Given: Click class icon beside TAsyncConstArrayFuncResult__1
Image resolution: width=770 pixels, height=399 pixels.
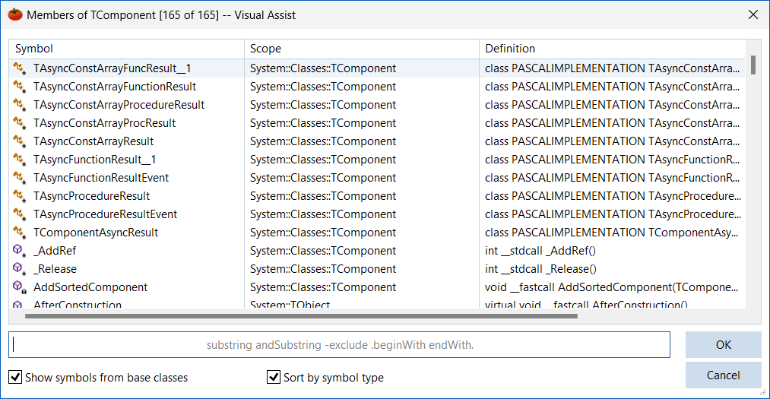Looking at the screenshot, I should click(x=19, y=68).
